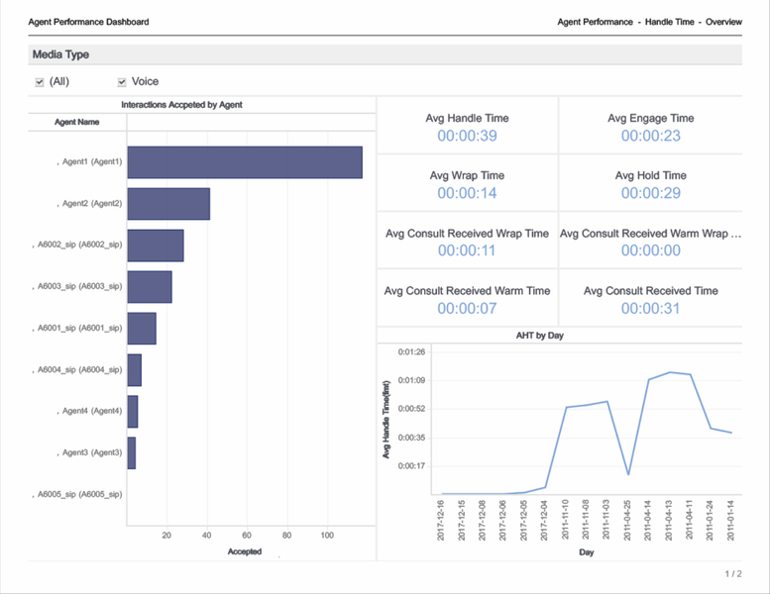Click the Avg Consult Received Time value 00:00:31

pyautogui.click(x=650, y=309)
